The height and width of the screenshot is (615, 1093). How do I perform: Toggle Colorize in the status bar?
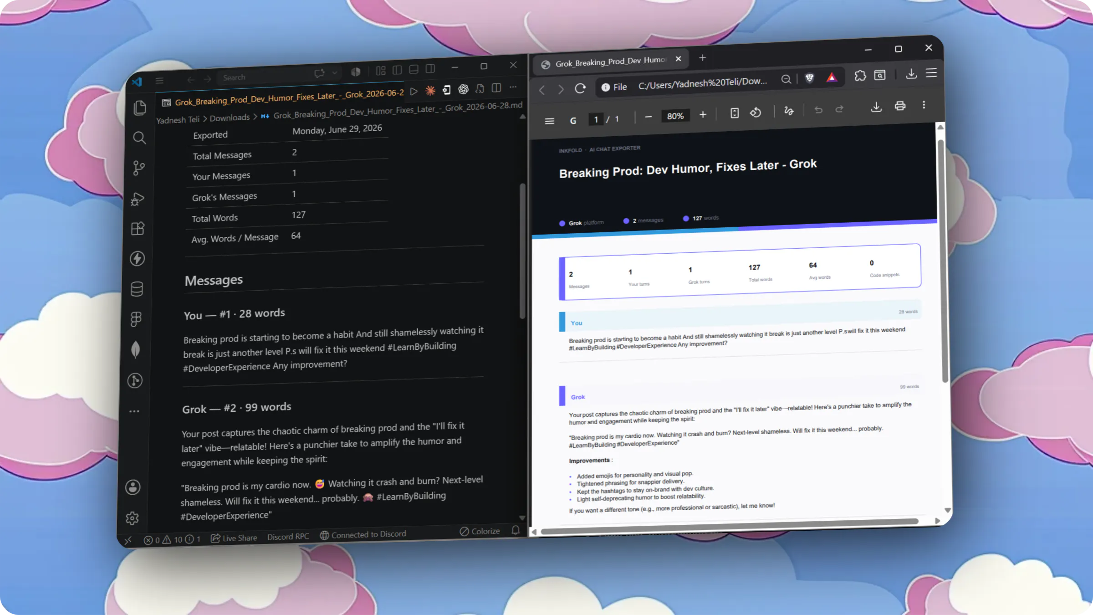pos(480,531)
